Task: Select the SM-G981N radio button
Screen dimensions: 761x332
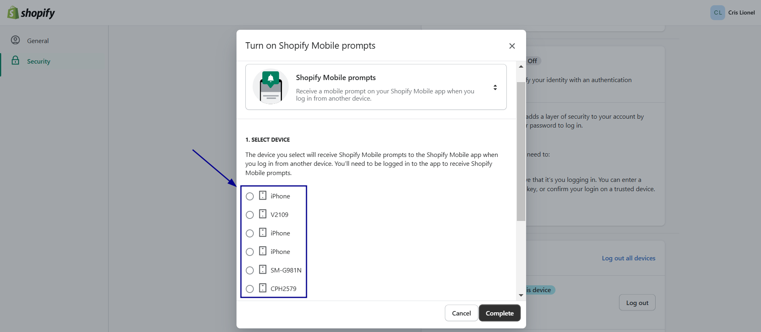Action: pyautogui.click(x=250, y=270)
